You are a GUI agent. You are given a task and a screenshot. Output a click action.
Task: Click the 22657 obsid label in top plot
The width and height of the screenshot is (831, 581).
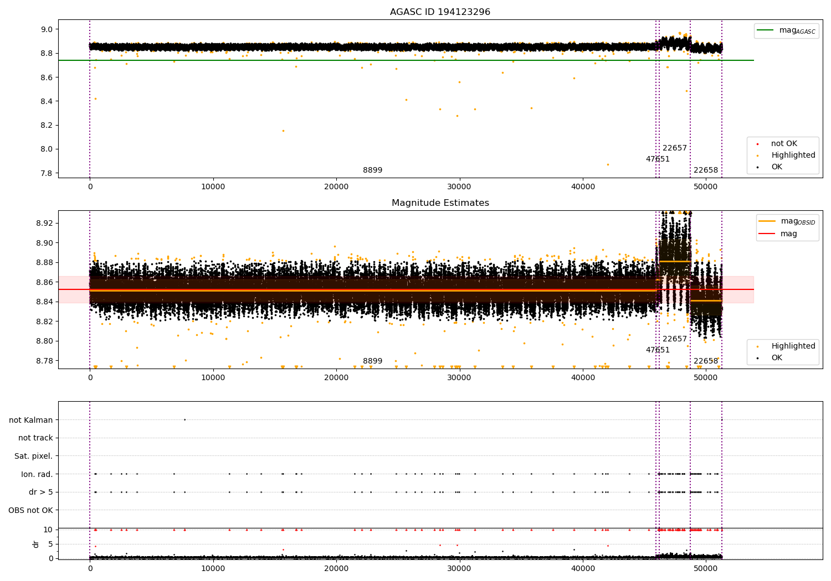click(x=675, y=148)
